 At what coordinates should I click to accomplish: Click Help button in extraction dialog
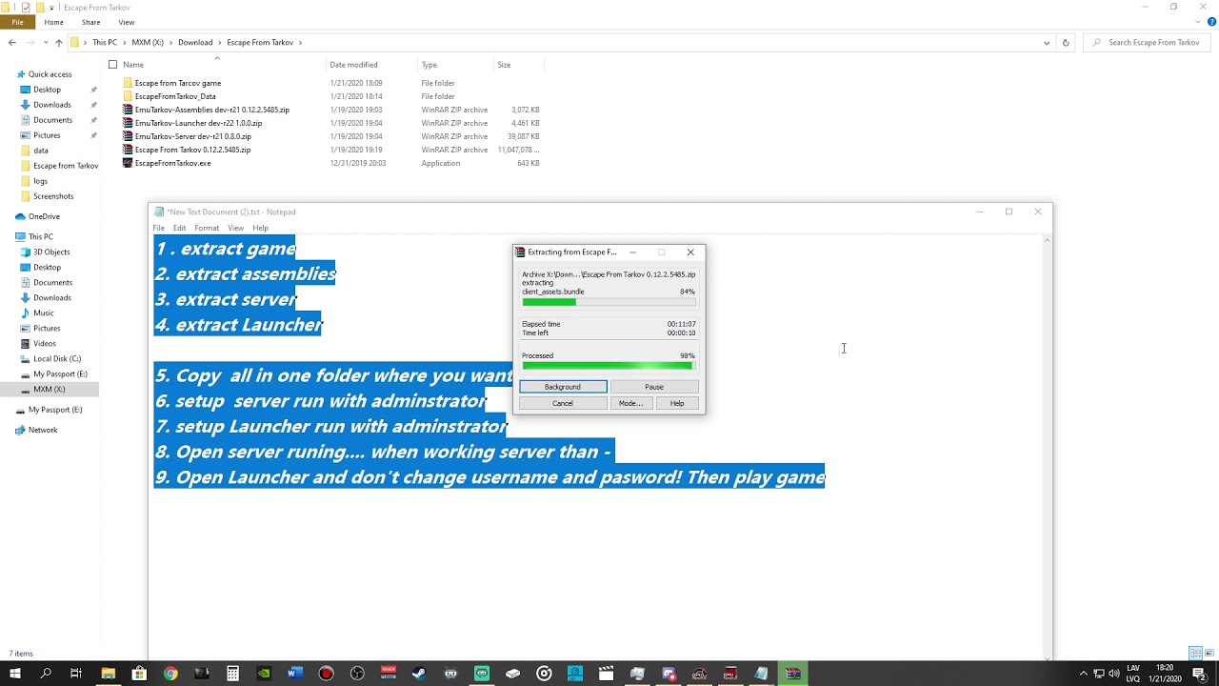point(677,403)
